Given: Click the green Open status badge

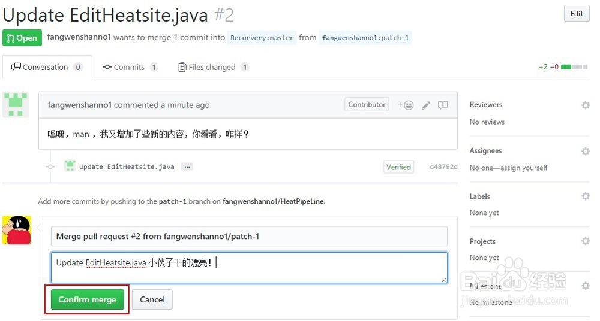Looking at the screenshot, I should point(22,38).
